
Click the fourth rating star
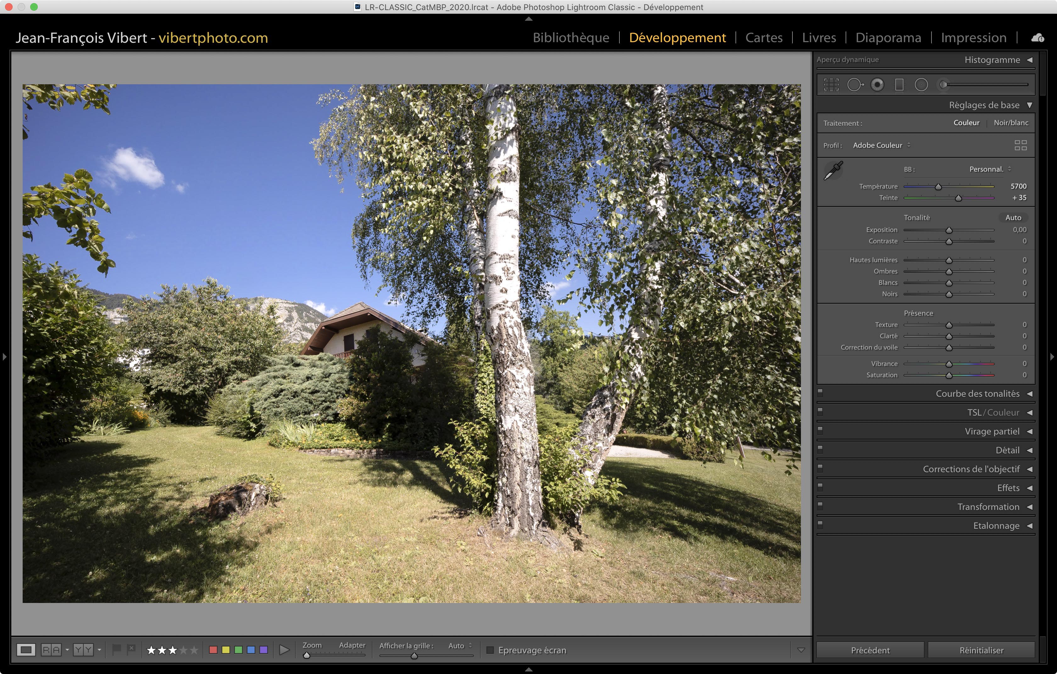point(183,650)
